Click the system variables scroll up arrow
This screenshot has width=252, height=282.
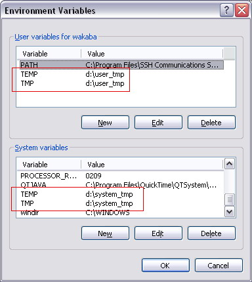(230, 164)
